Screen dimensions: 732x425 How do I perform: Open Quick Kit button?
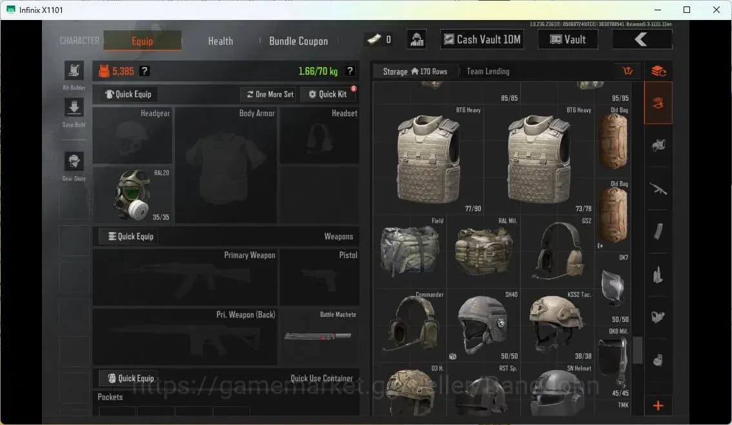click(328, 94)
